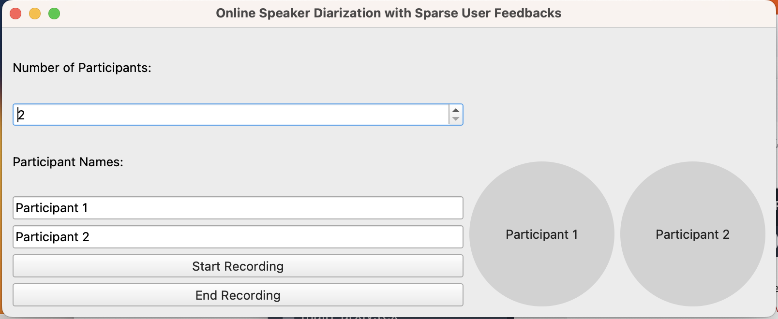Click the 'Participant 1' text inside left circle

point(541,234)
